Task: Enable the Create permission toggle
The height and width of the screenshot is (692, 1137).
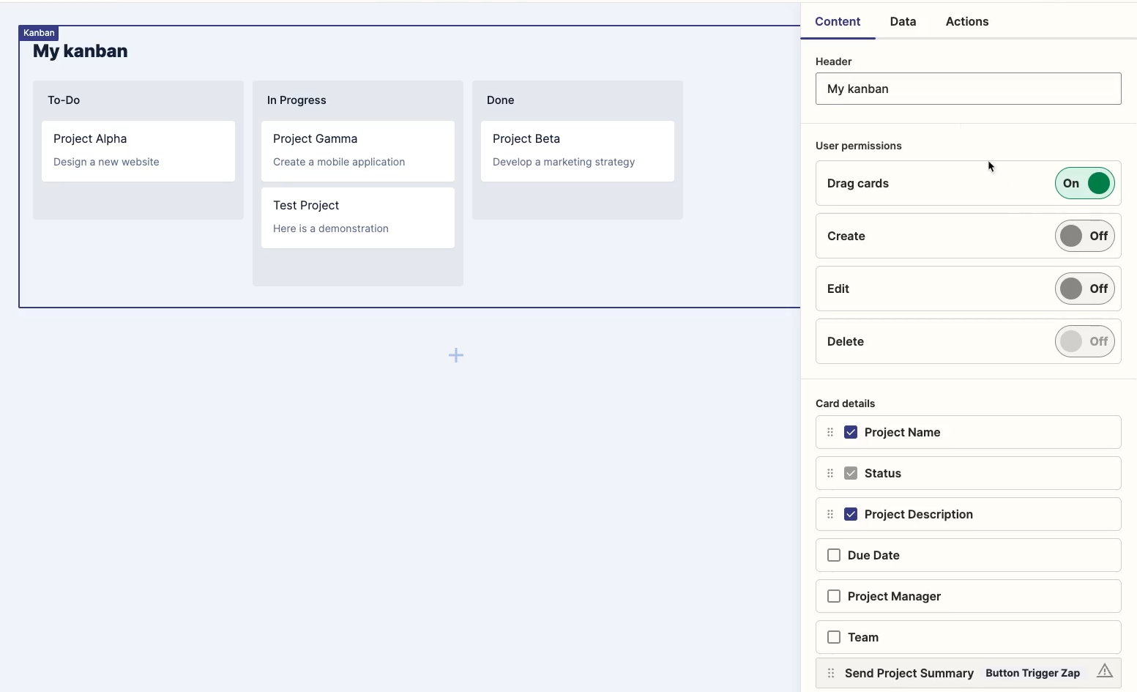Action: (x=1084, y=236)
